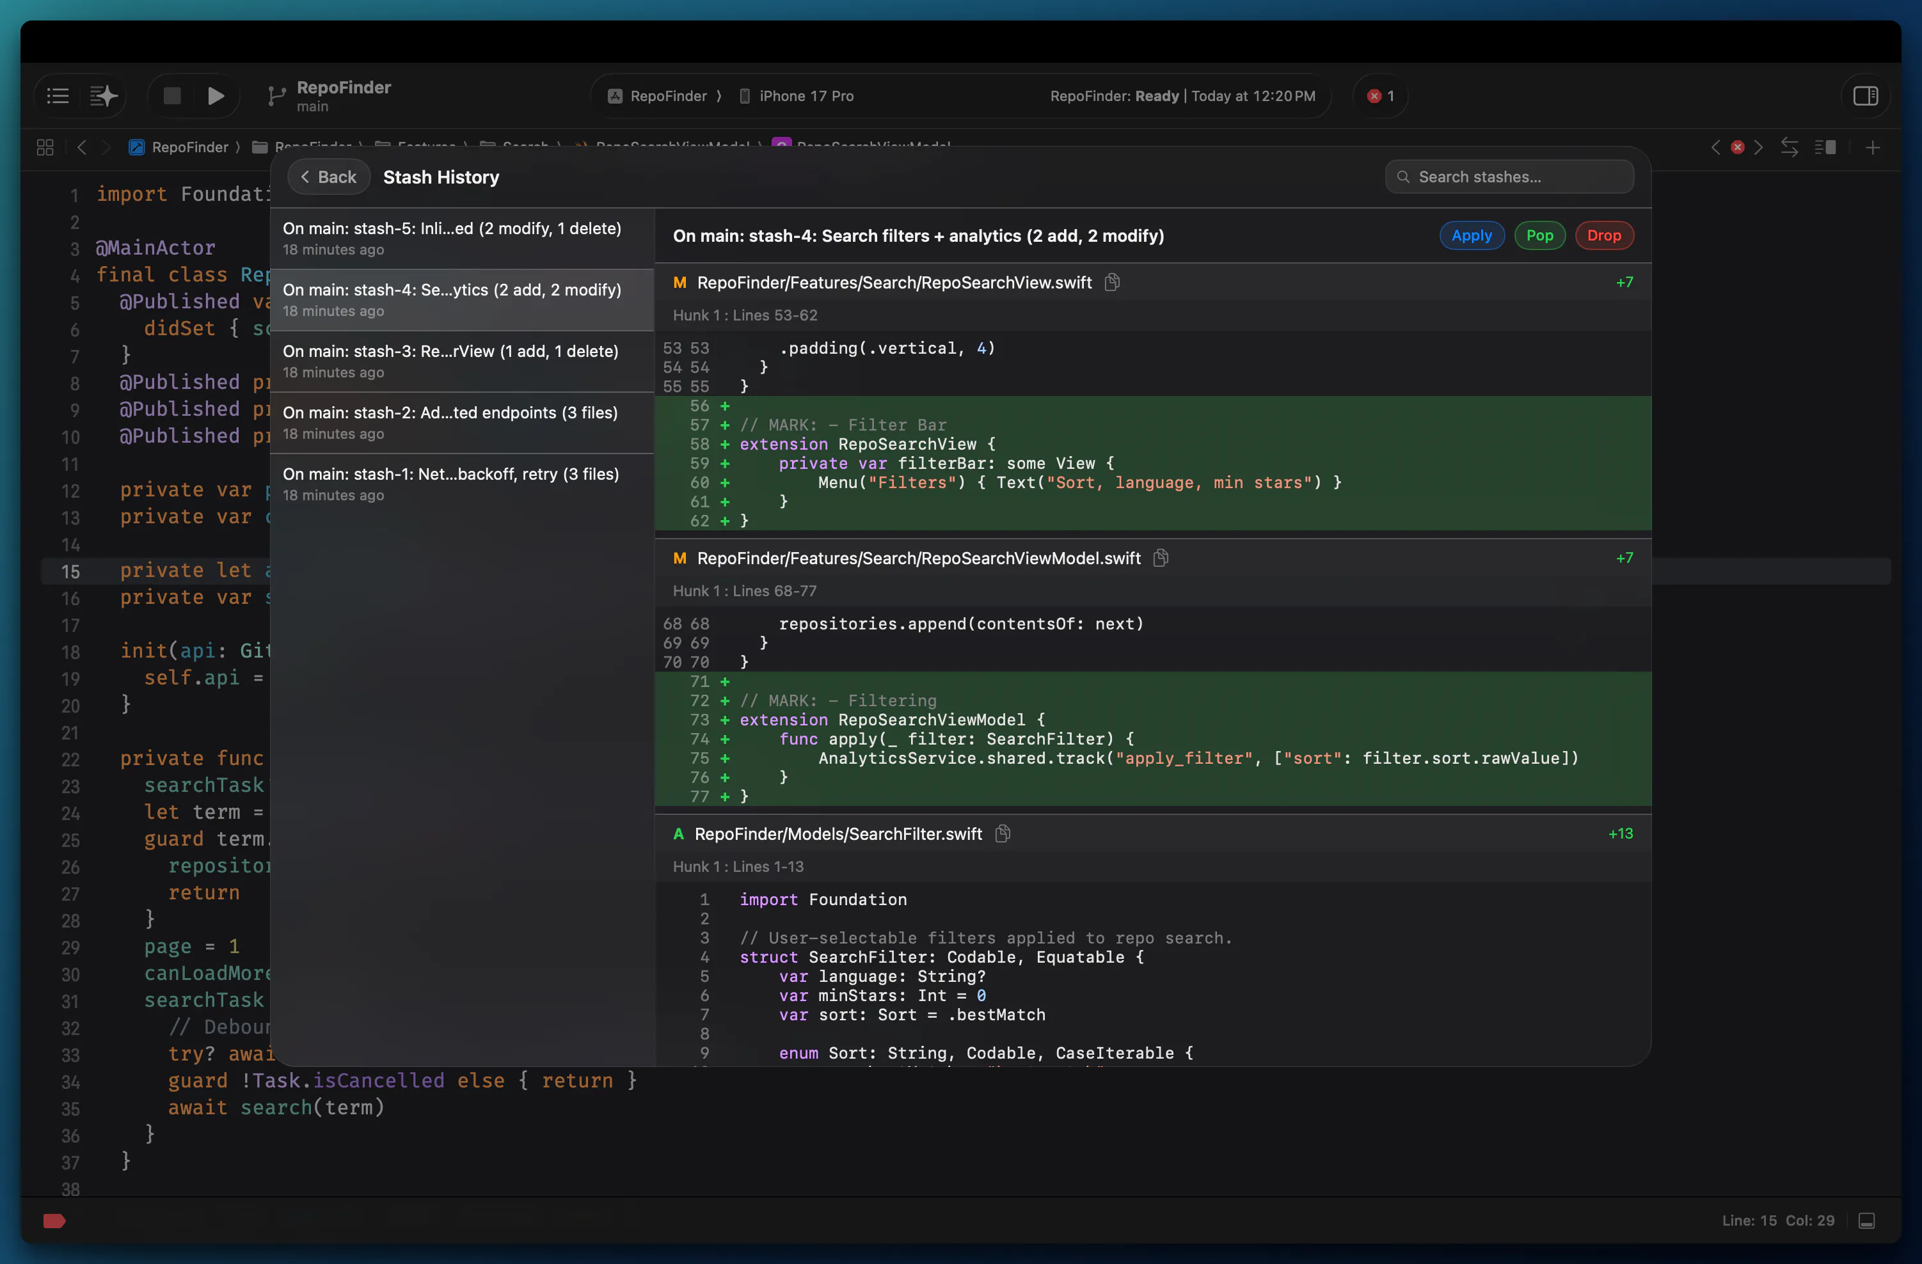Toggle code review swap arrows icon
Screen dimensions: 1922x1264
[x=1790, y=147]
